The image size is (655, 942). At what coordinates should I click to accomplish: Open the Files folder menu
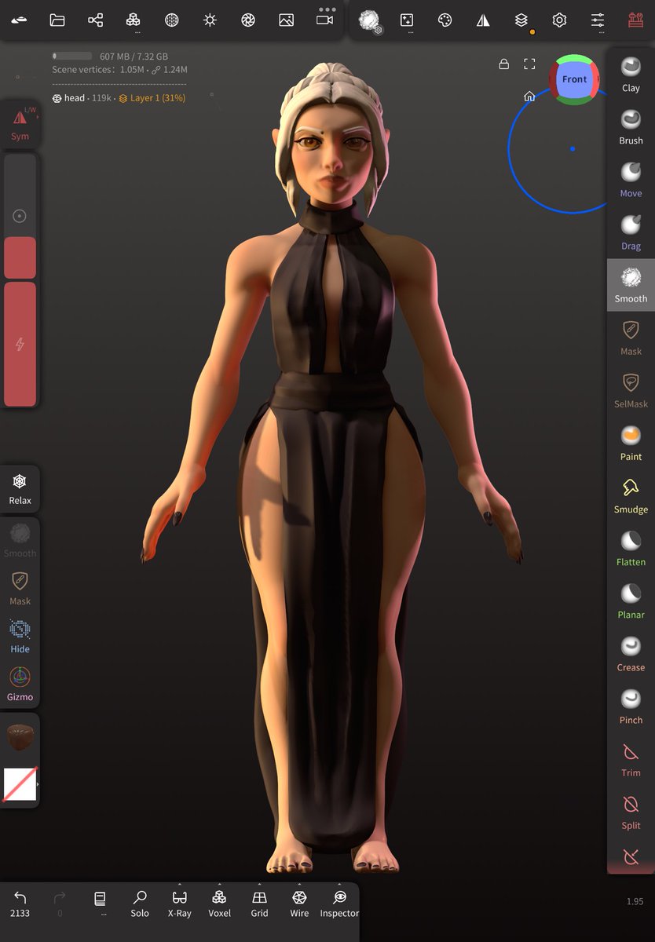click(57, 20)
